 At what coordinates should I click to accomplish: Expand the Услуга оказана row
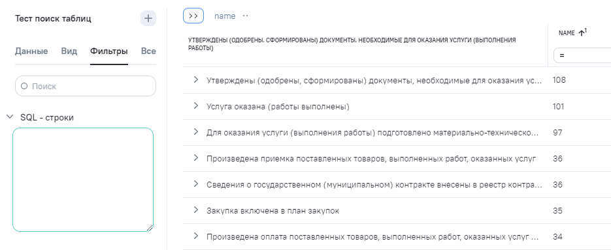(196, 106)
